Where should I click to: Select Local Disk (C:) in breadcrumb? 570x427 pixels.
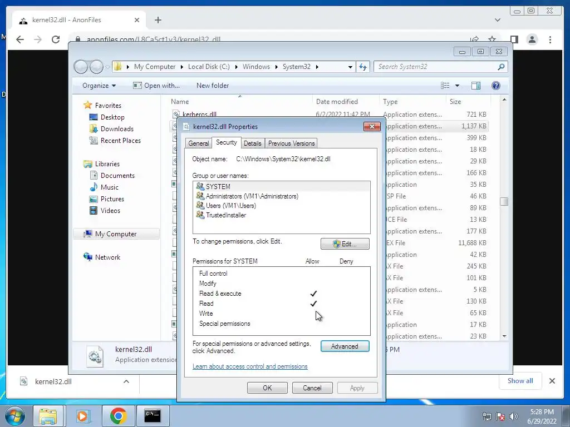(209, 67)
